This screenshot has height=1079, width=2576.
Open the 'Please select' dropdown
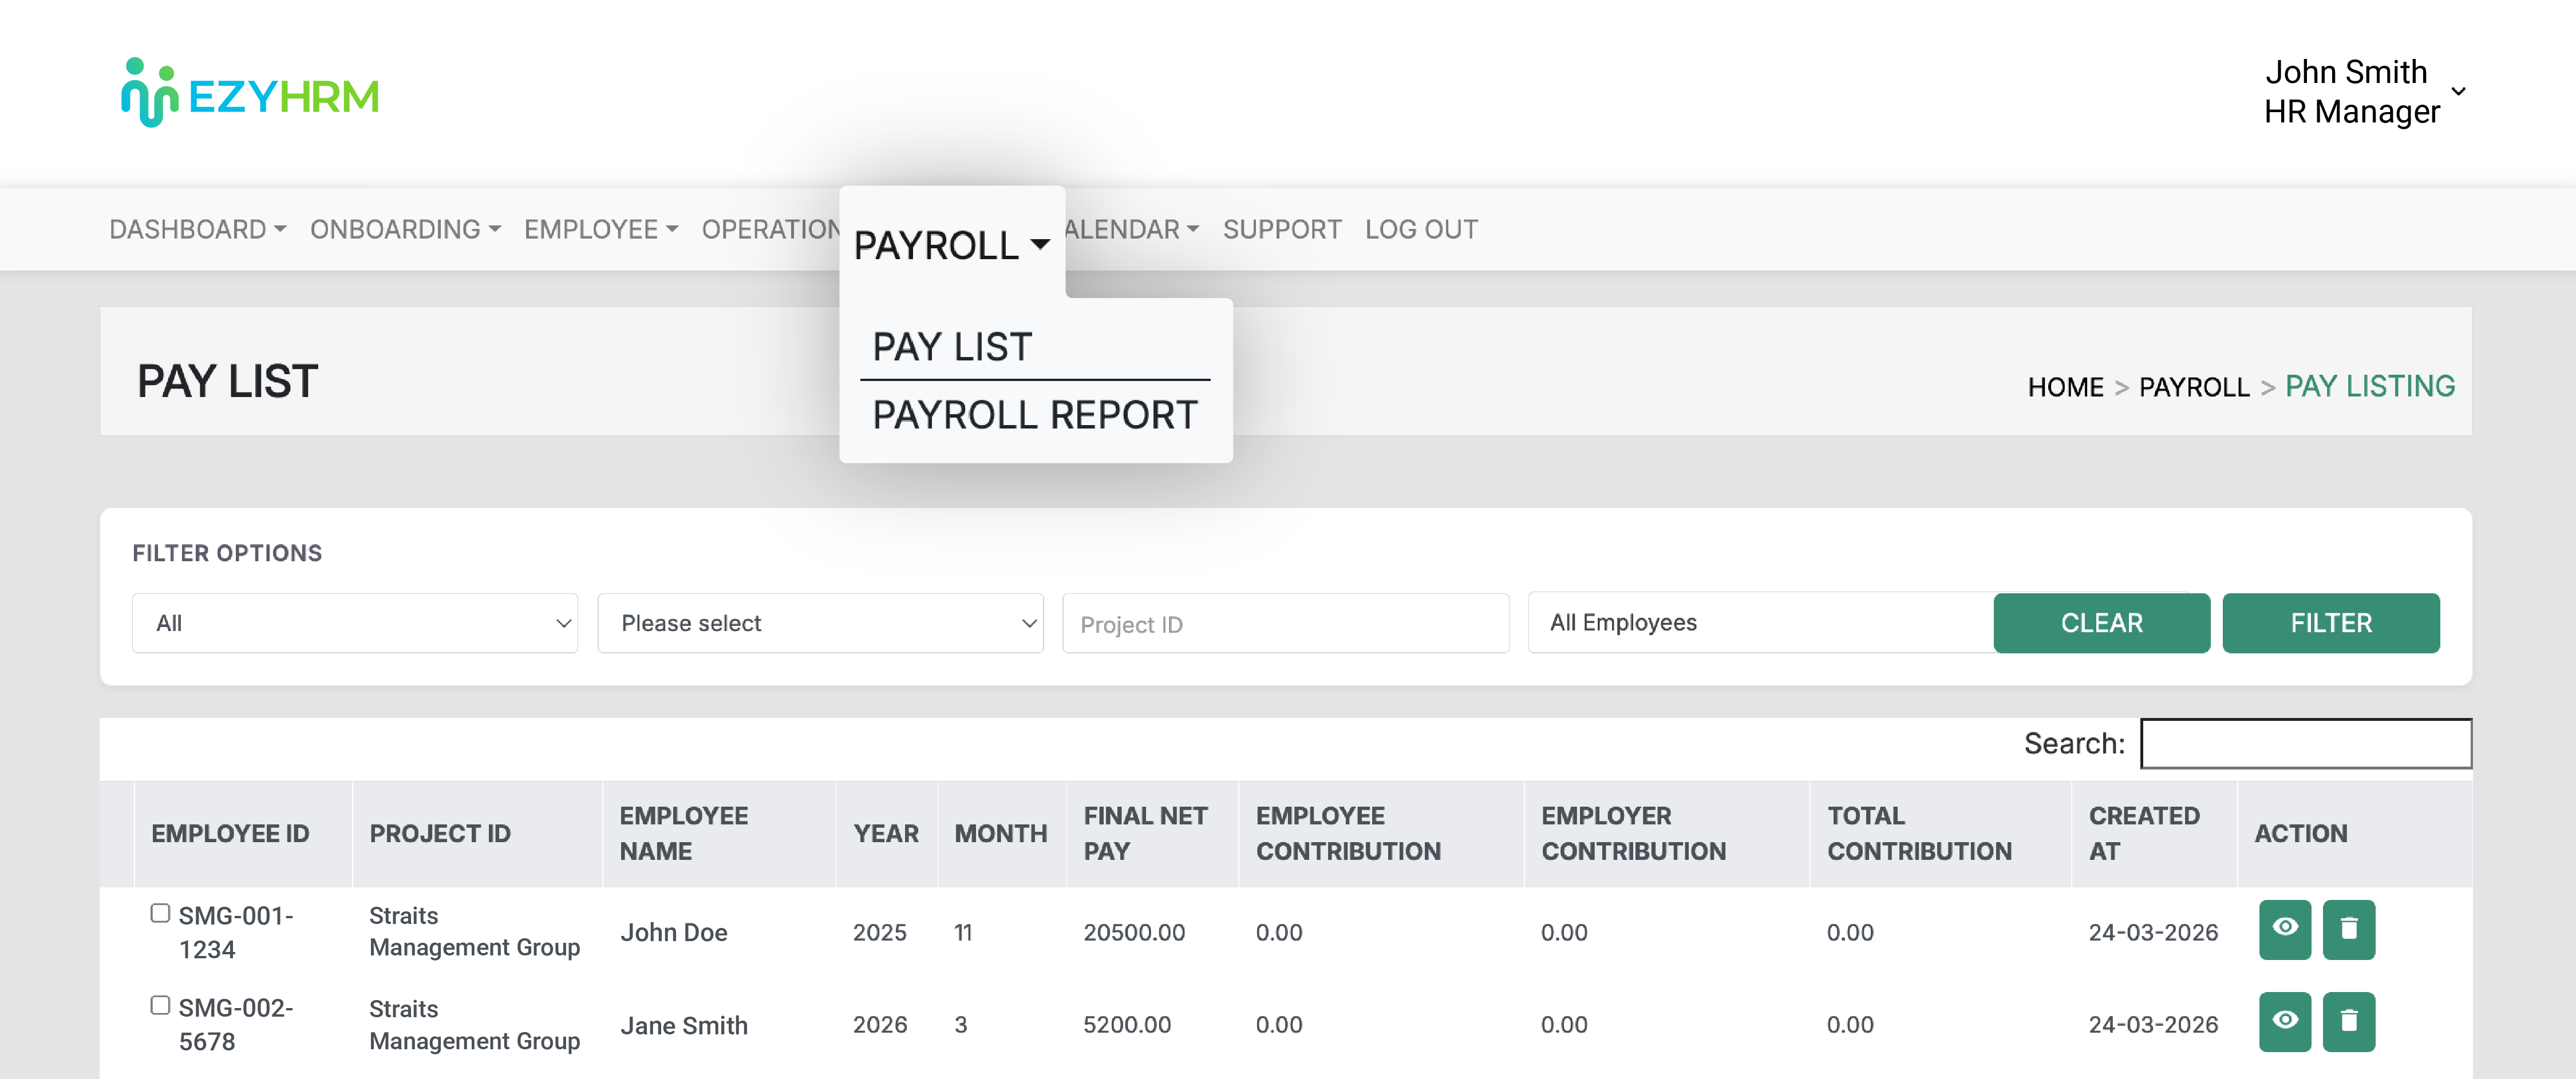pyautogui.click(x=820, y=624)
